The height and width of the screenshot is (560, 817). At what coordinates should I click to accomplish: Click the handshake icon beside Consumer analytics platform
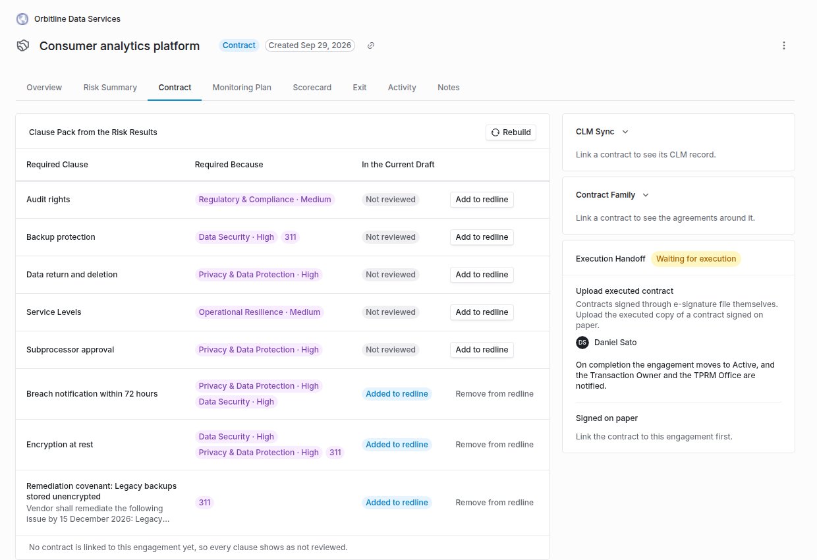coord(23,45)
